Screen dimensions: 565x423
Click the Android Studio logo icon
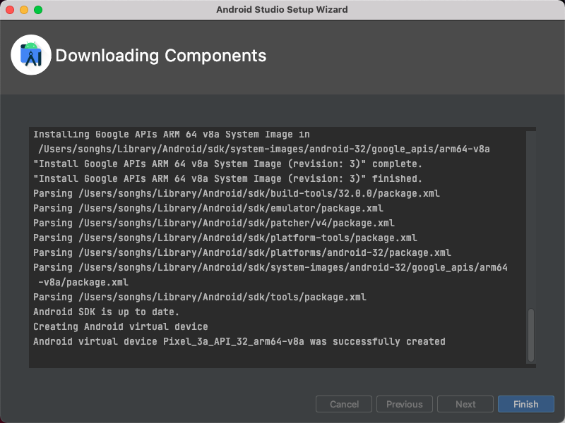tap(31, 55)
